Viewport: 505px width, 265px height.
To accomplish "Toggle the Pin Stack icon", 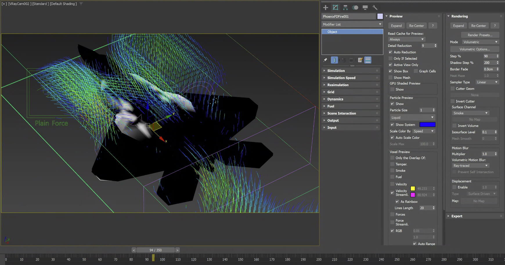I will coord(325,60).
